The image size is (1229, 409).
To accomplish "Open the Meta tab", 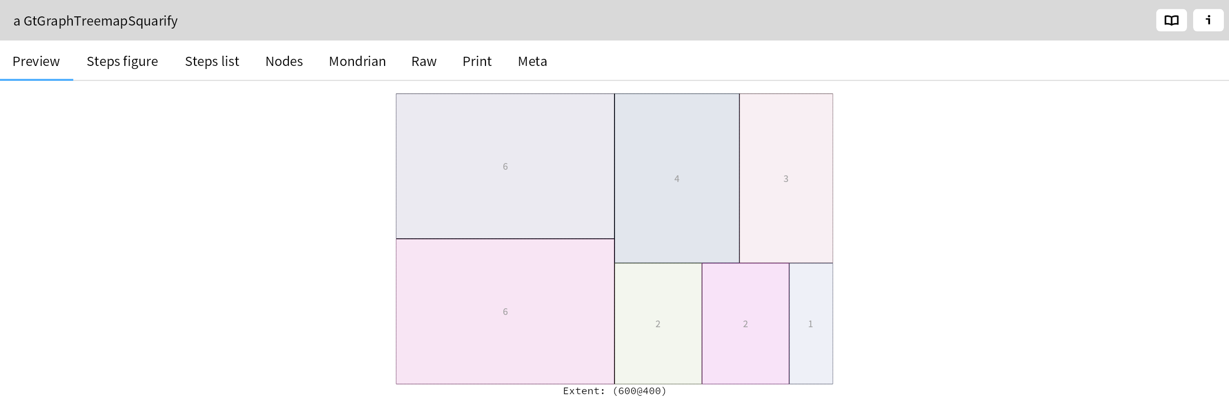I will [x=533, y=61].
